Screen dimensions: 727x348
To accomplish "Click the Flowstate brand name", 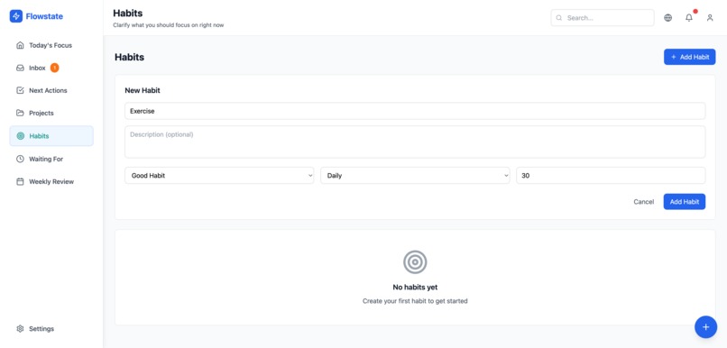I will (x=44, y=17).
